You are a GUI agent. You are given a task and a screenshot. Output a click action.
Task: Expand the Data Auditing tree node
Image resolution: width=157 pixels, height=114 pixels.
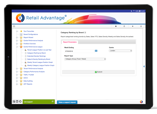coord(17,81)
